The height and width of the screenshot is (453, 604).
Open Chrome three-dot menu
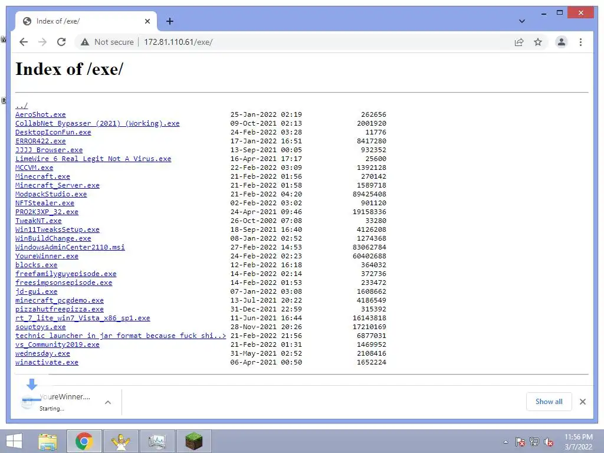pos(580,42)
